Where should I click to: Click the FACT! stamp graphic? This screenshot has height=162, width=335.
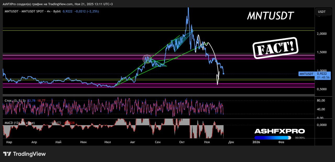coord(275,48)
